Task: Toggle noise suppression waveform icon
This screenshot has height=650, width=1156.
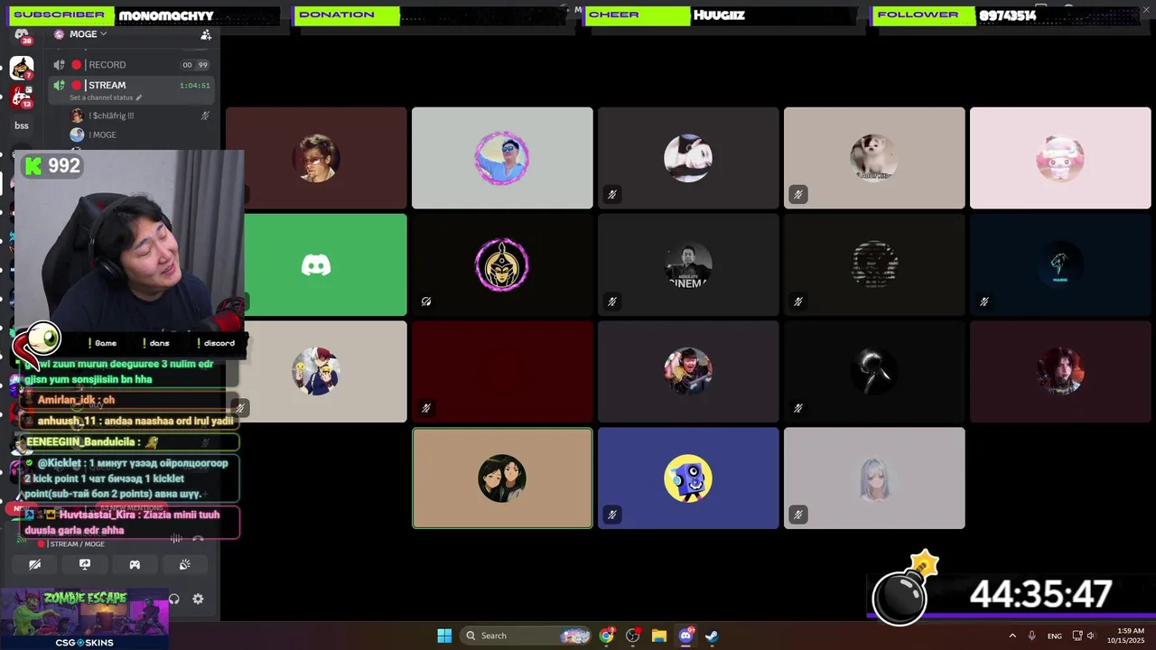Action: (x=176, y=539)
